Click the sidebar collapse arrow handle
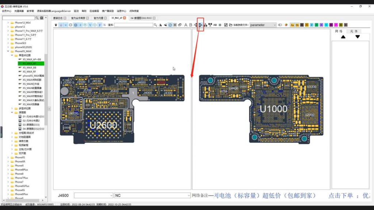Image resolution: width=374 pixels, height=210 pixels. point(49,109)
